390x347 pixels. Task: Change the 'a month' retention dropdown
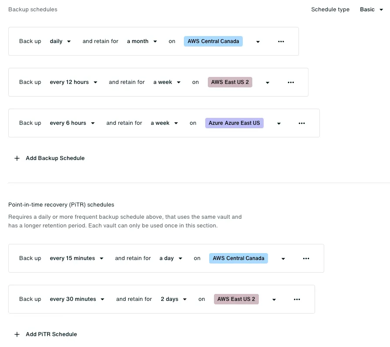click(142, 41)
